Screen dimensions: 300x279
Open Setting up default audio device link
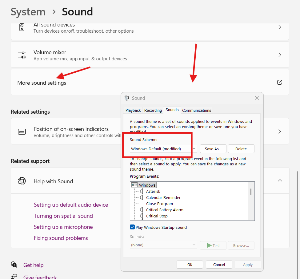tap(71, 205)
